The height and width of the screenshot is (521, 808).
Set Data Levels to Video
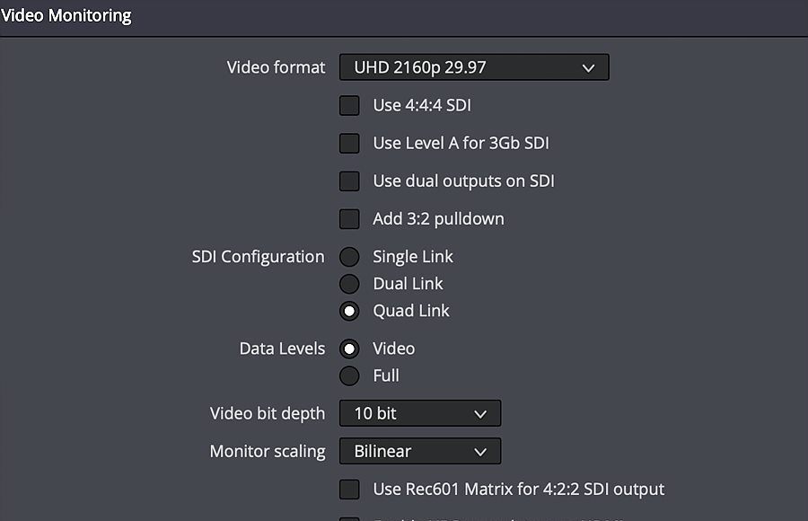click(x=349, y=349)
